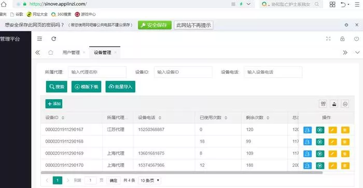Toggle the sidebar collapse icon
The width and height of the screenshot is (363, 188).
tap(39, 39)
